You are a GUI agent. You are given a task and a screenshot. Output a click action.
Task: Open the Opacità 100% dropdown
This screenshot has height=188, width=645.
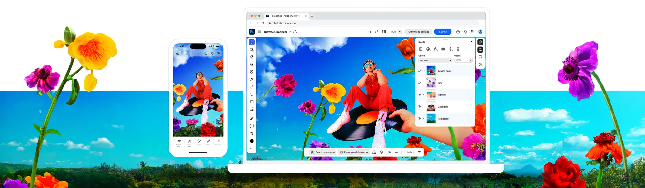463,60
